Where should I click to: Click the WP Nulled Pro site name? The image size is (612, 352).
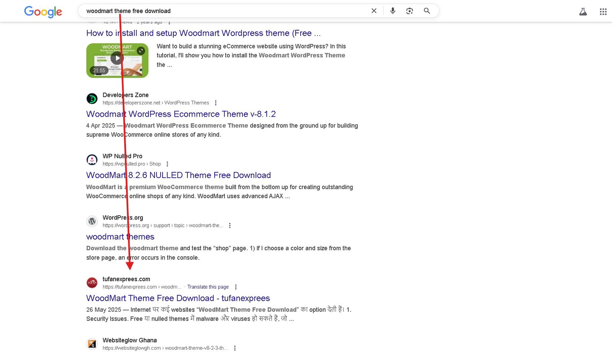pyautogui.click(x=122, y=156)
